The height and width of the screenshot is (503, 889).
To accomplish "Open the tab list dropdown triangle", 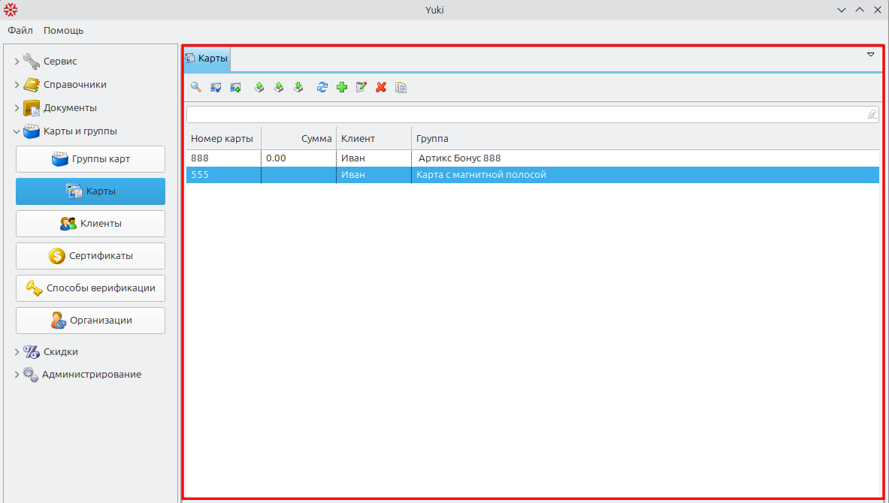I will point(871,55).
